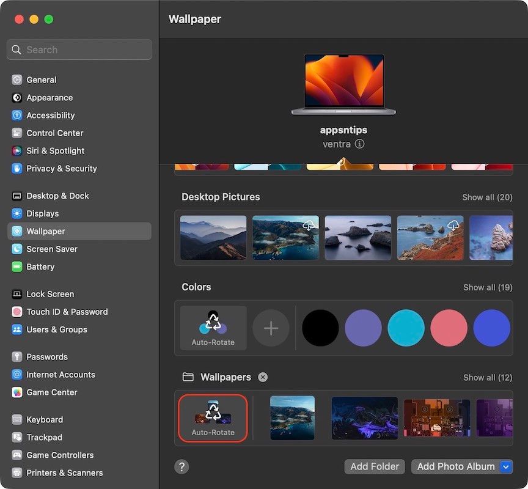The height and width of the screenshot is (489, 528).
Task: Go to Screen Saver in sidebar
Action: pos(51,249)
